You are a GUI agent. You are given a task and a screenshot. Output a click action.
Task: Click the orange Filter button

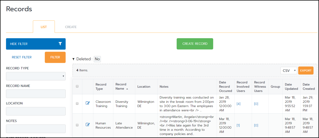[x=55, y=57]
